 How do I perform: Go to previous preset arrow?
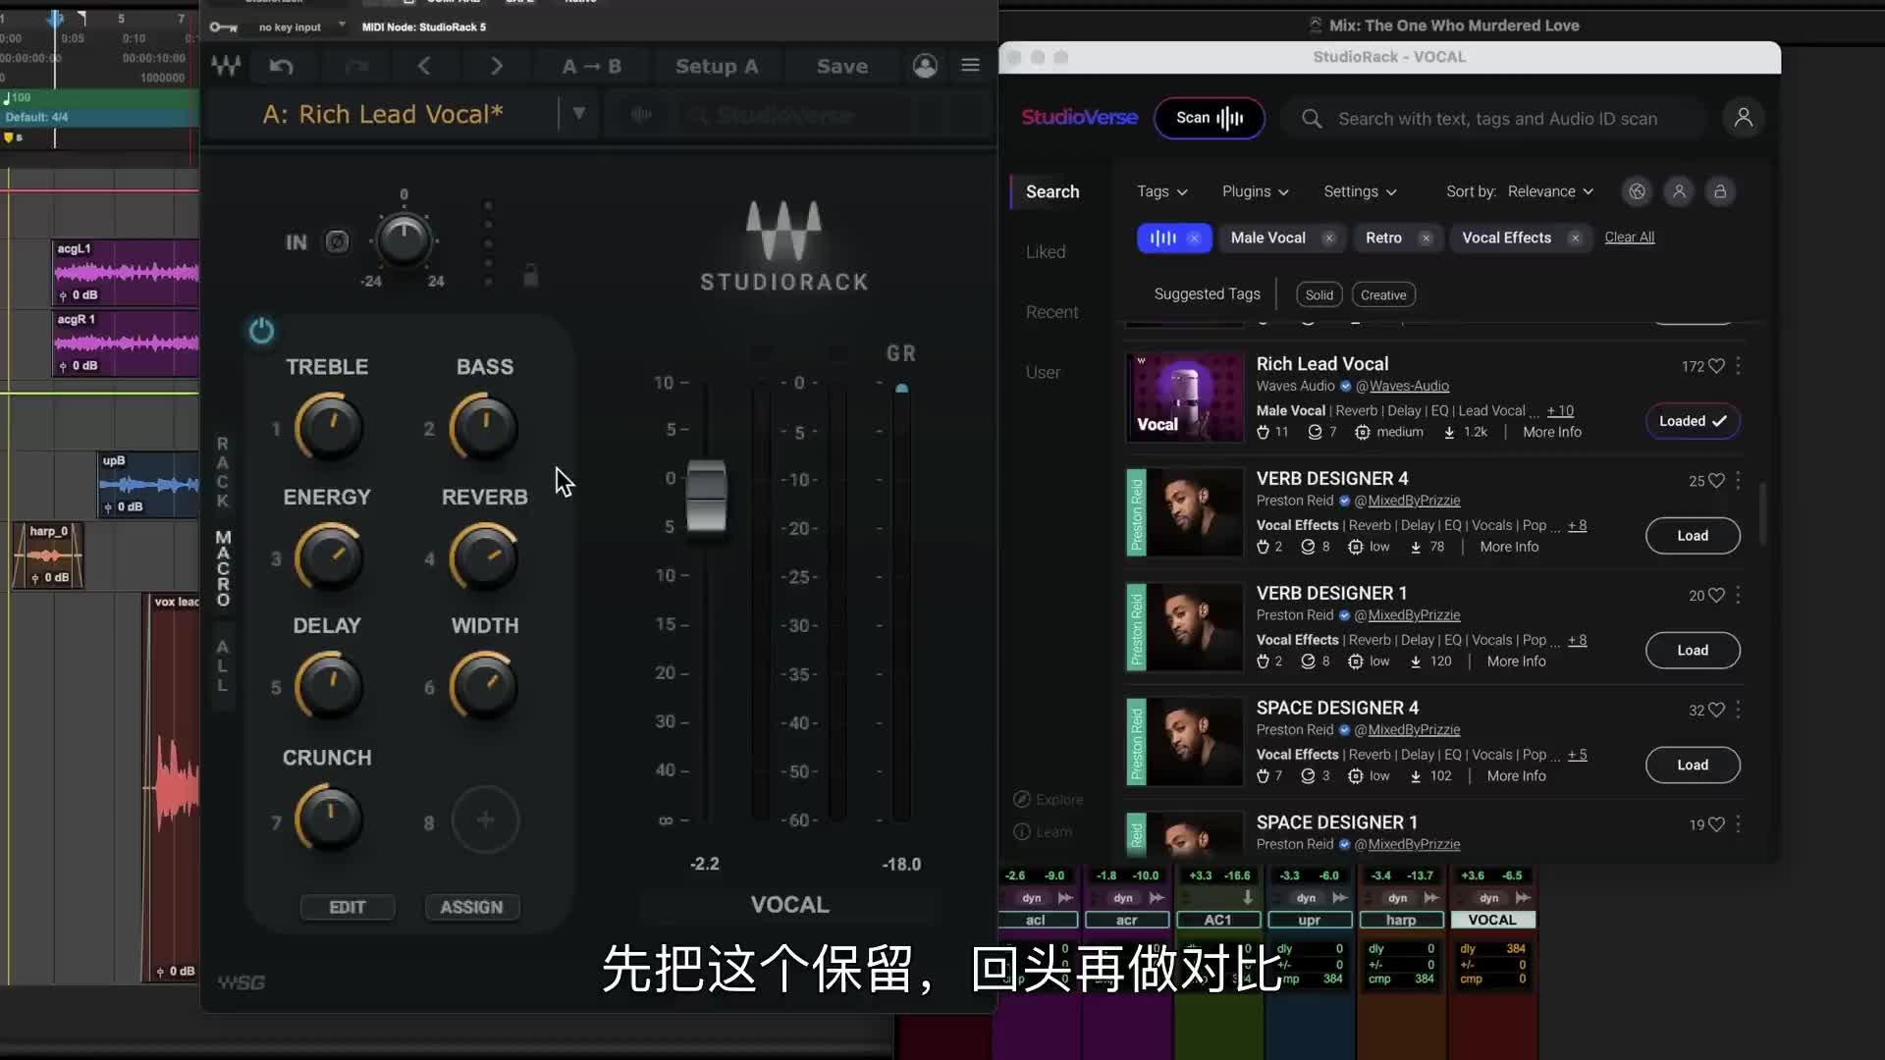424,66
